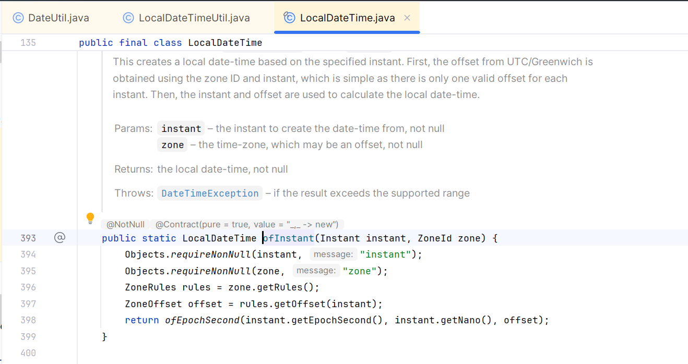Click the instant parameter chip in Javadoc Params
This screenshot has height=364, width=688.
pos(181,128)
